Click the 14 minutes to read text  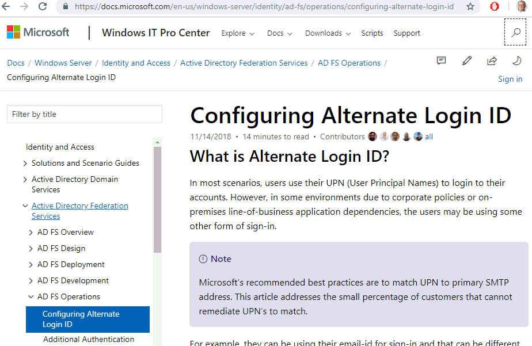276,136
